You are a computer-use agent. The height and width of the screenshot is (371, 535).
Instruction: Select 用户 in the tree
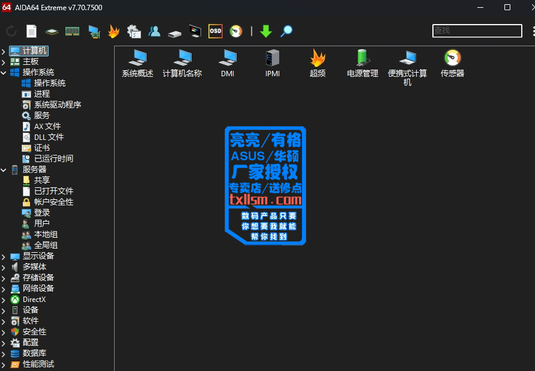(36, 223)
